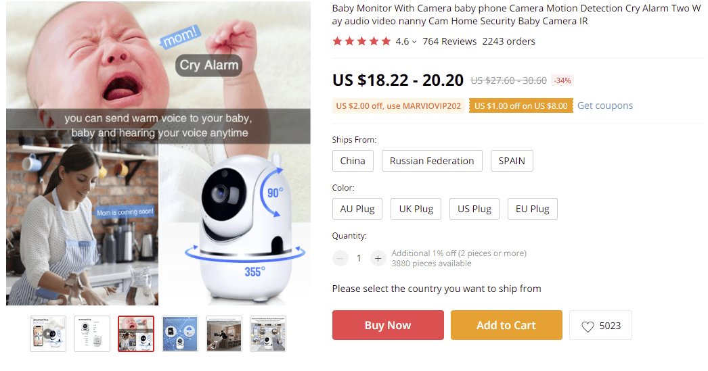Click the heart wishlist icon
The width and height of the screenshot is (708, 371).
pos(588,326)
